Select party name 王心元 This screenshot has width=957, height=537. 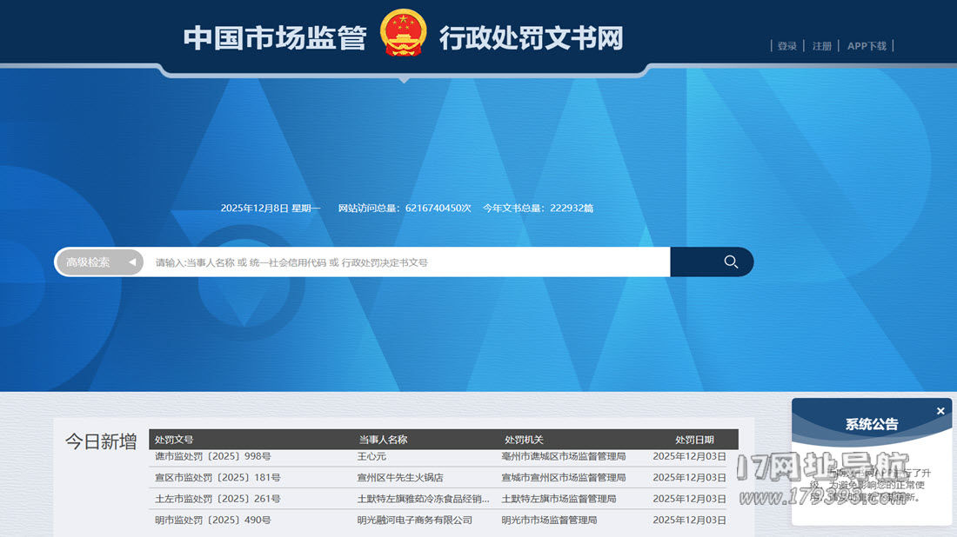coord(371,456)
